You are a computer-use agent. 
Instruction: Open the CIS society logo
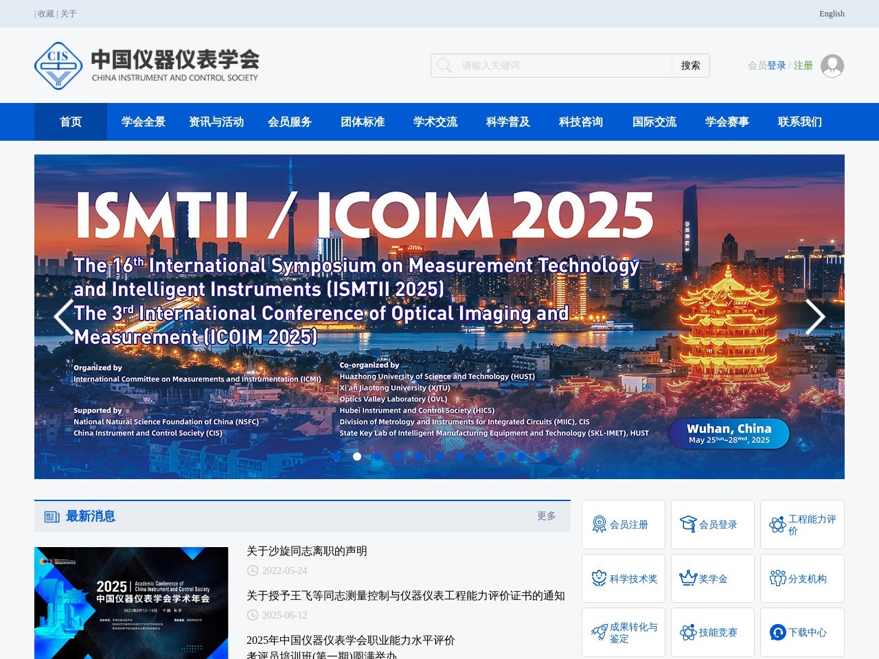[x=59, y=65]
